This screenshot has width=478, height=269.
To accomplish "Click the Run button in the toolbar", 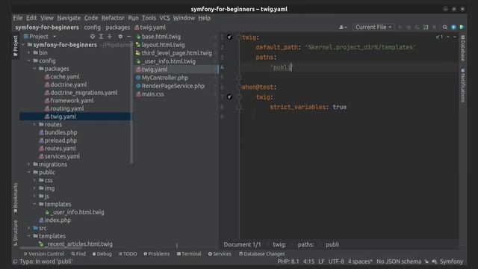I will point(400,27).
